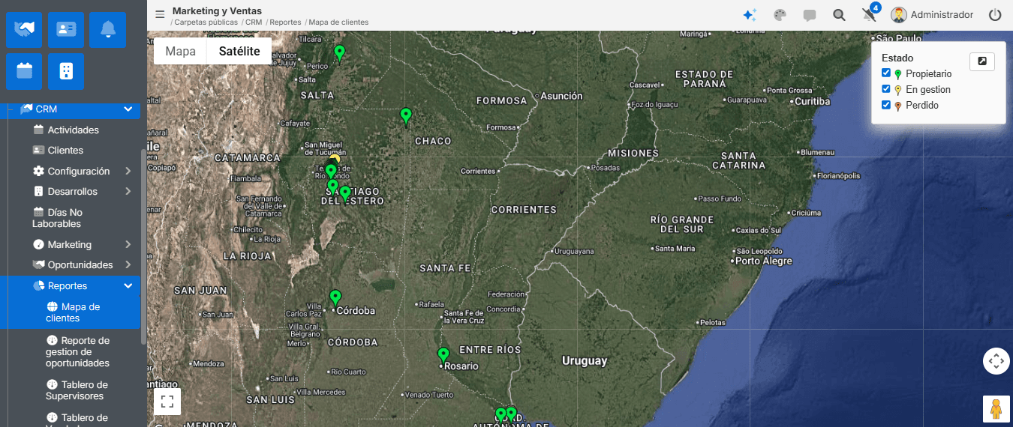
Task: Collapse the Reportes submenu chevron
Action: (x=128, y=286)
